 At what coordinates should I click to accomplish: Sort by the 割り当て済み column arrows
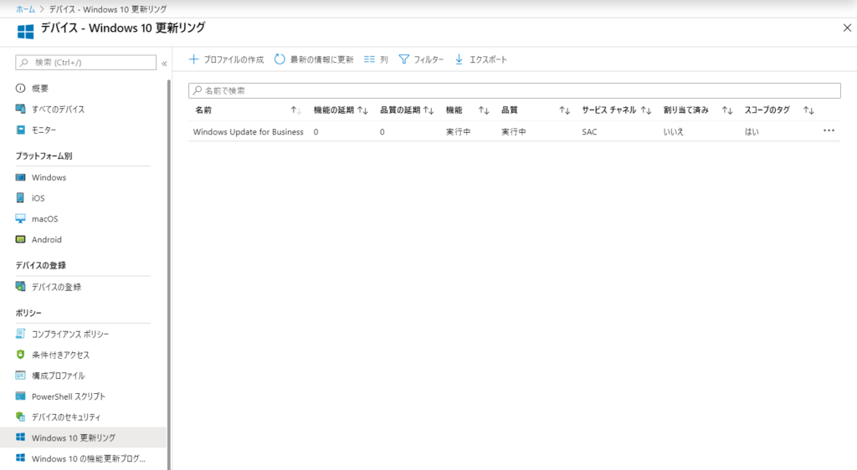click(x=727, y=110)
